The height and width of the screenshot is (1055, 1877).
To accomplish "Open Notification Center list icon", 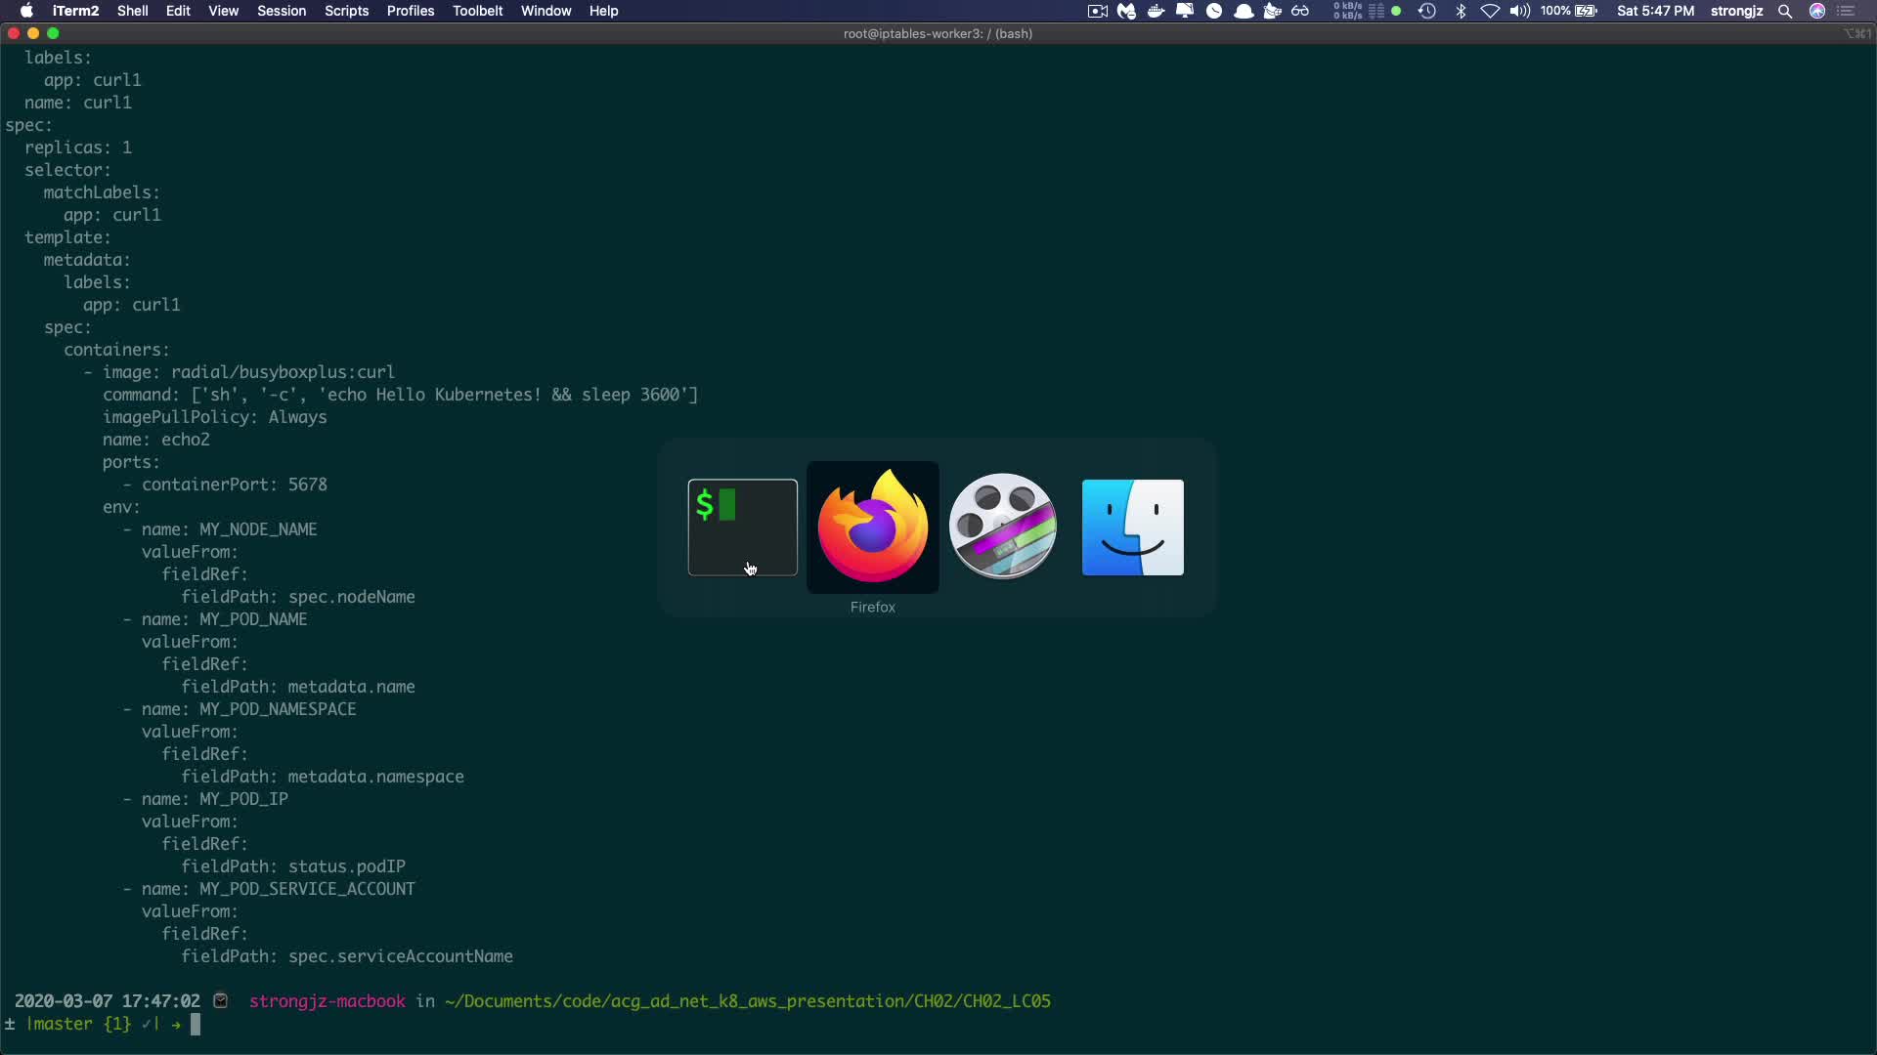I will click(1846, 11).
